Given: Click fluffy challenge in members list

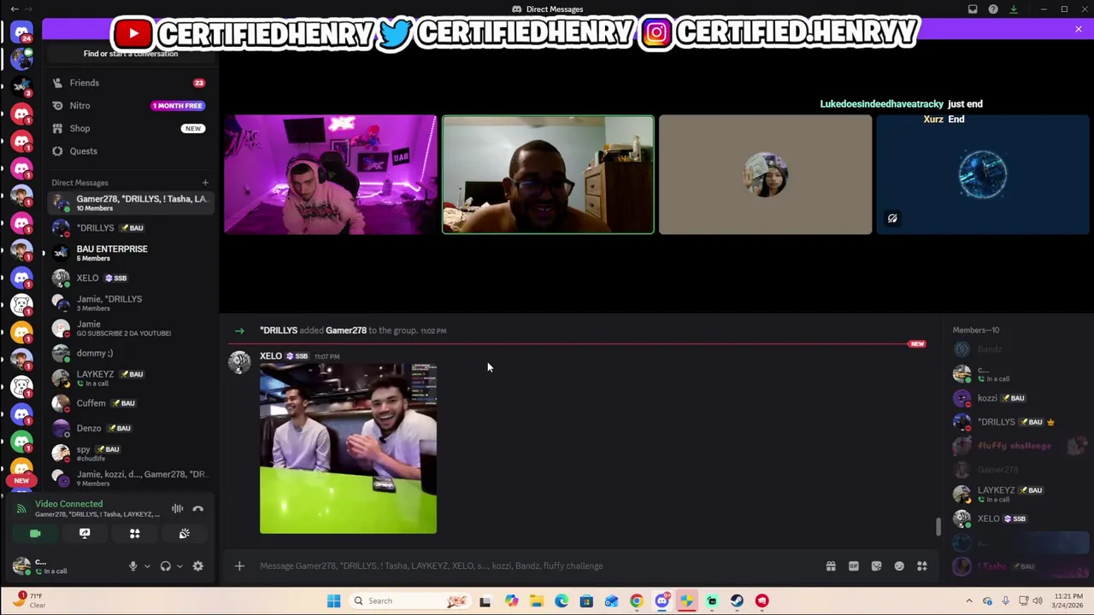Looking at the screenshot, I should 1017,446.
